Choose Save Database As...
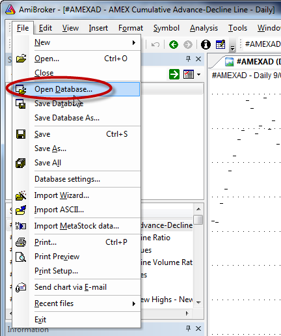 pyautogui.click(x=76, y=118)
